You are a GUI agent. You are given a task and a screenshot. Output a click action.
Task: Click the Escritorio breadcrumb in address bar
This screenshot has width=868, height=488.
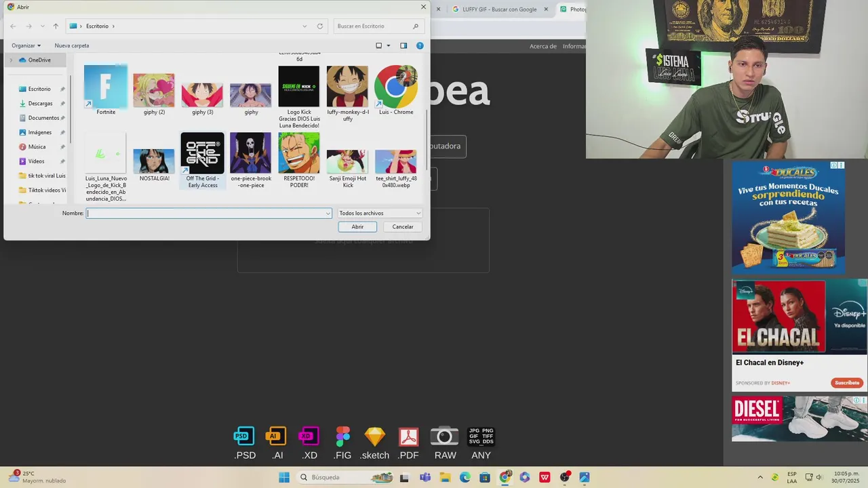97,26
